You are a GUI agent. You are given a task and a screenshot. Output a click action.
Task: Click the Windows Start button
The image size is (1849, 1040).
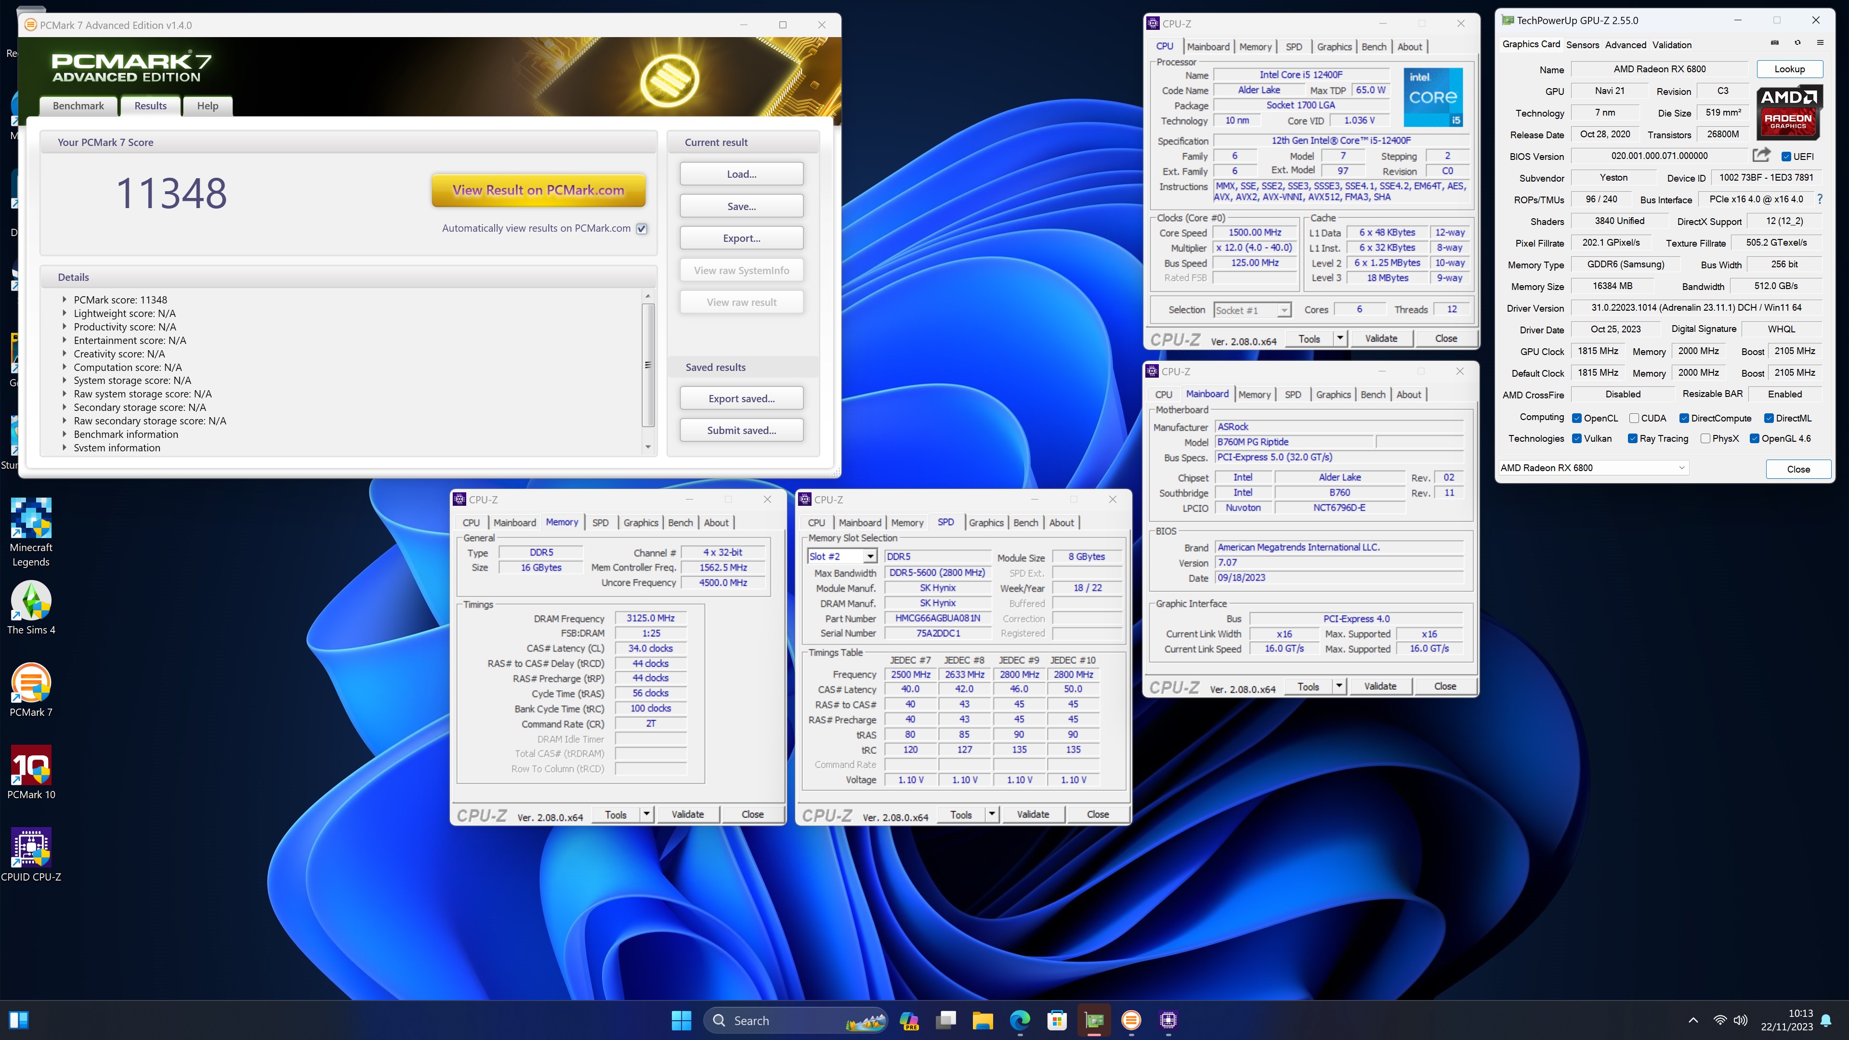click(681, 1020)
